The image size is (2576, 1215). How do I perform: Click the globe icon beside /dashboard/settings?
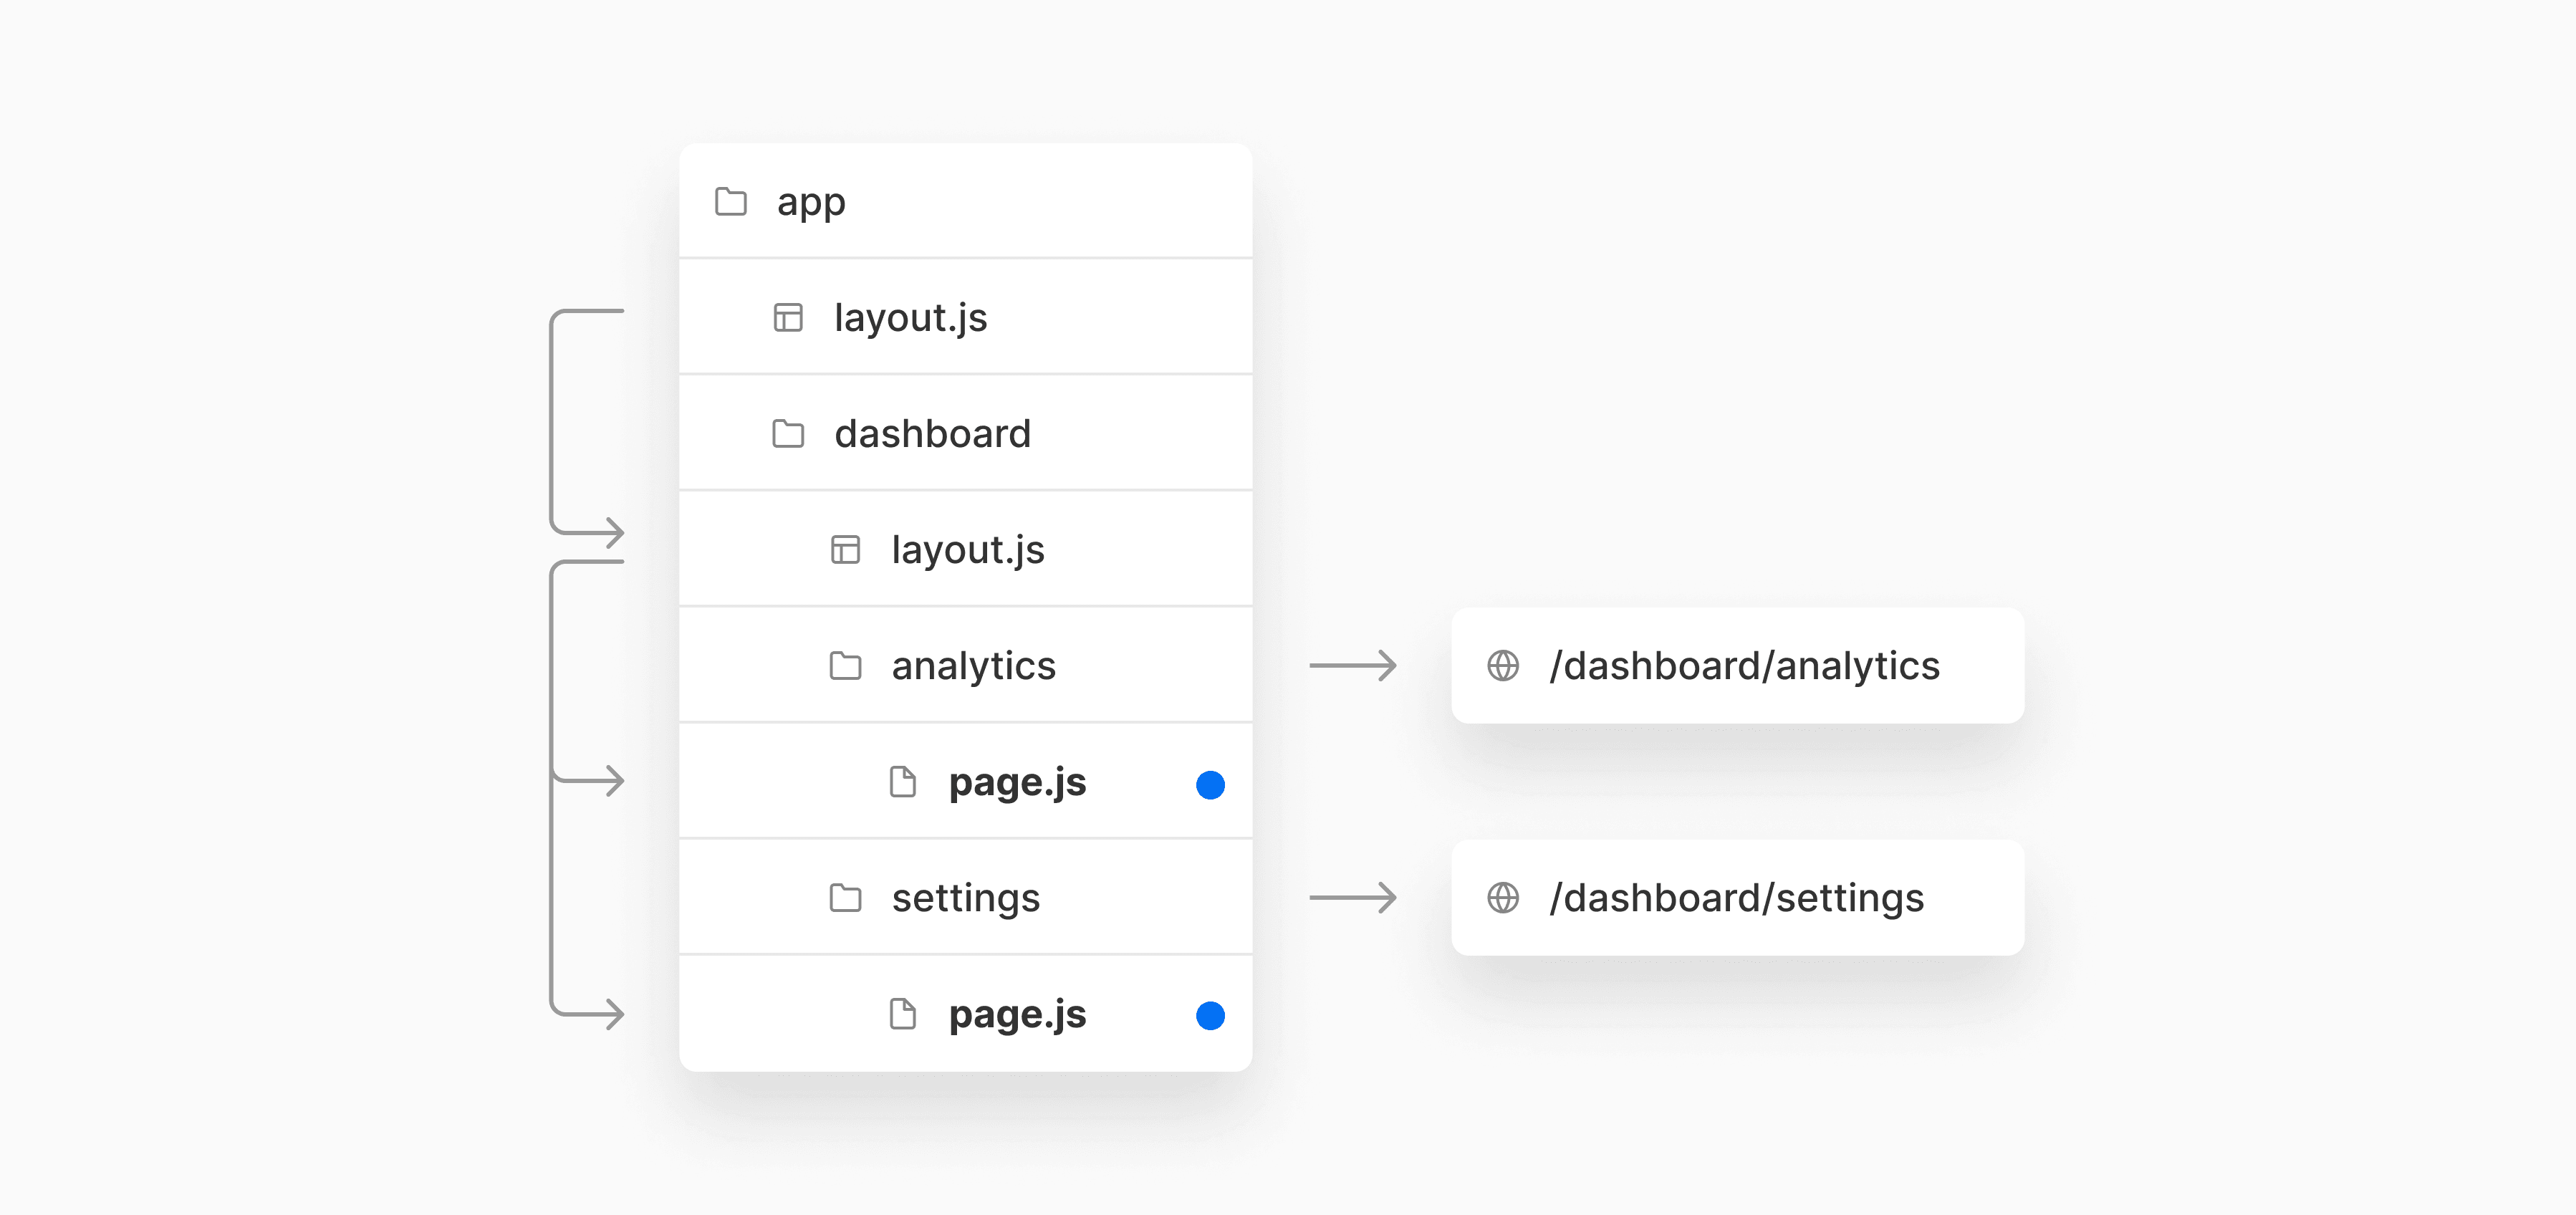(x=1503, y=897)
